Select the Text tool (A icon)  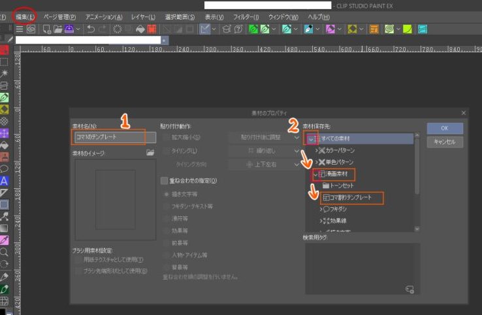[x=4, y=180]
